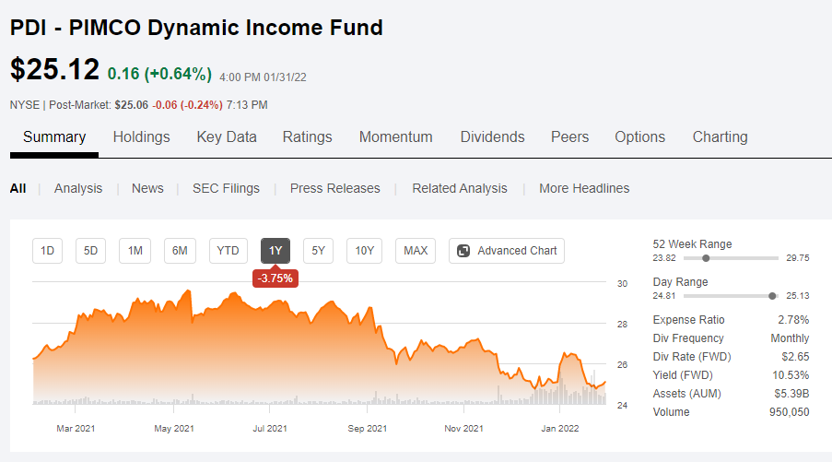
Task: Filter headlines by News
Action: [x=147, y=188]
